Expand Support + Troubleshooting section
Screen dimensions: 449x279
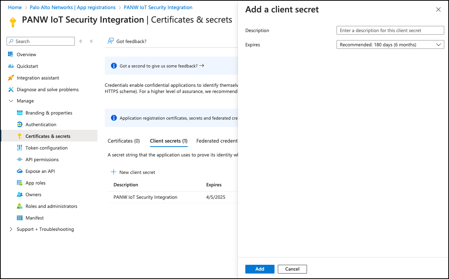11,229
